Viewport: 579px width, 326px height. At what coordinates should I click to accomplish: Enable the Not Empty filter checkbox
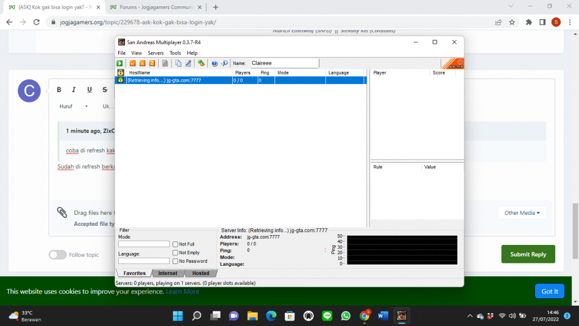[x=175, y=253]
